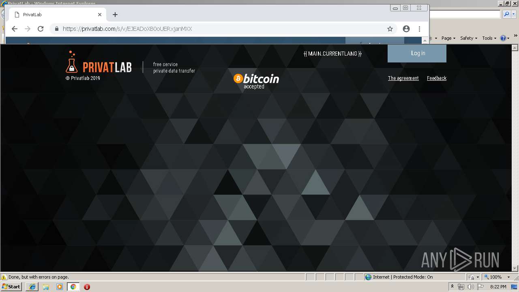Viewport: 519px width, 292px height.
Task: Show hidden tray icons
Action: coord(453,286)
